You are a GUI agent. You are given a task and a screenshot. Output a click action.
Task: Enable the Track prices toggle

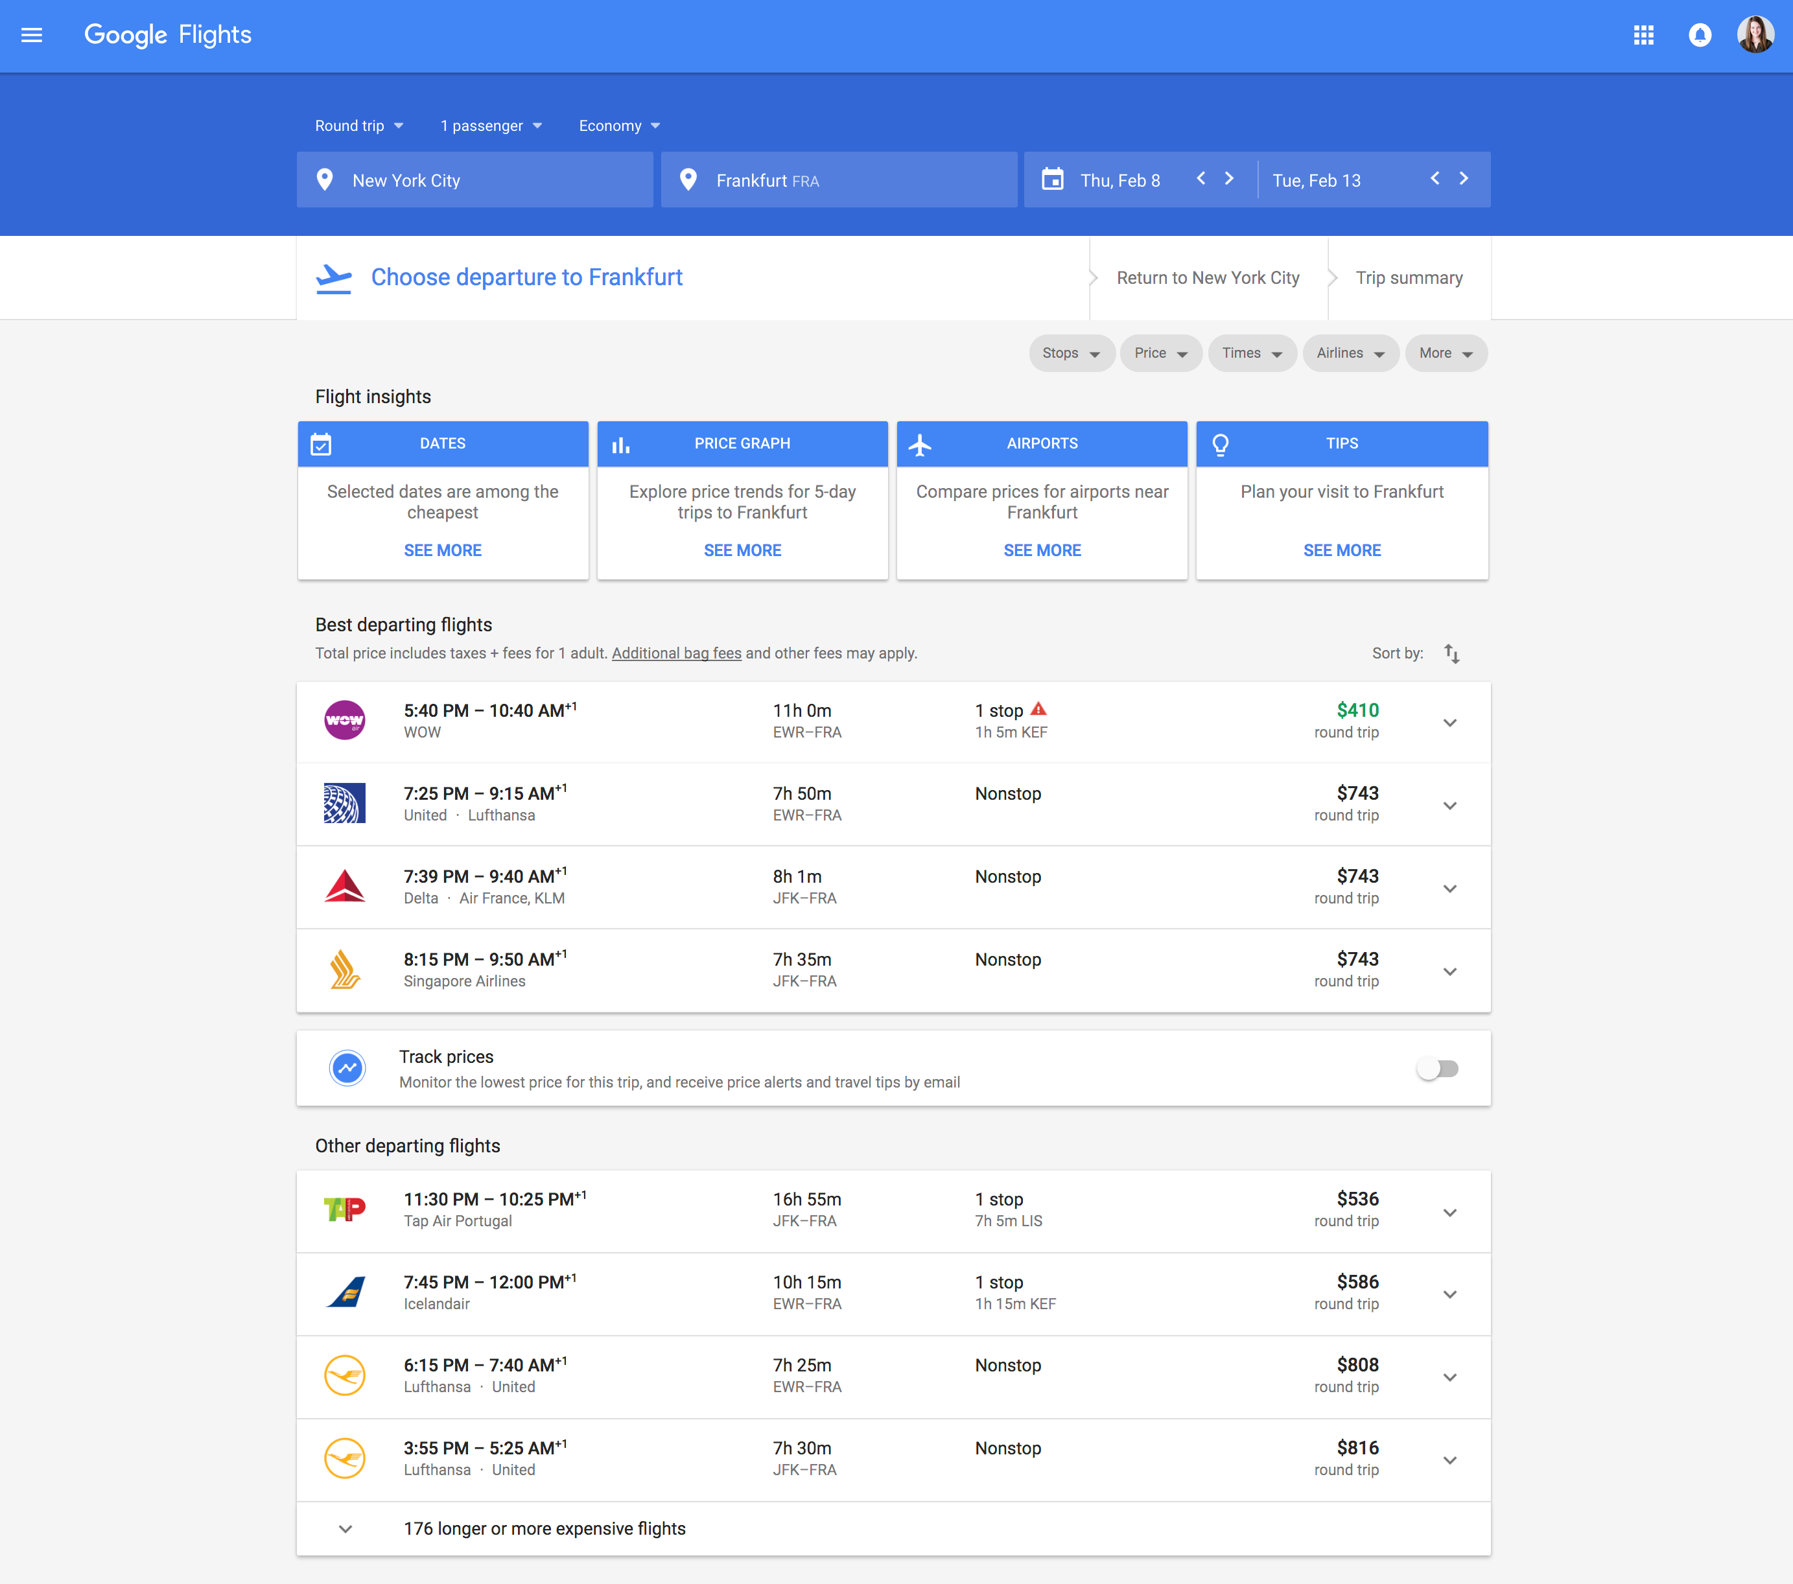(1437, 1068)
